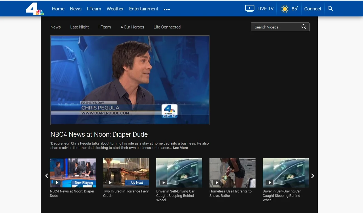Click the Now Playing badge
The image size is (363, 213).
[84, 183]
